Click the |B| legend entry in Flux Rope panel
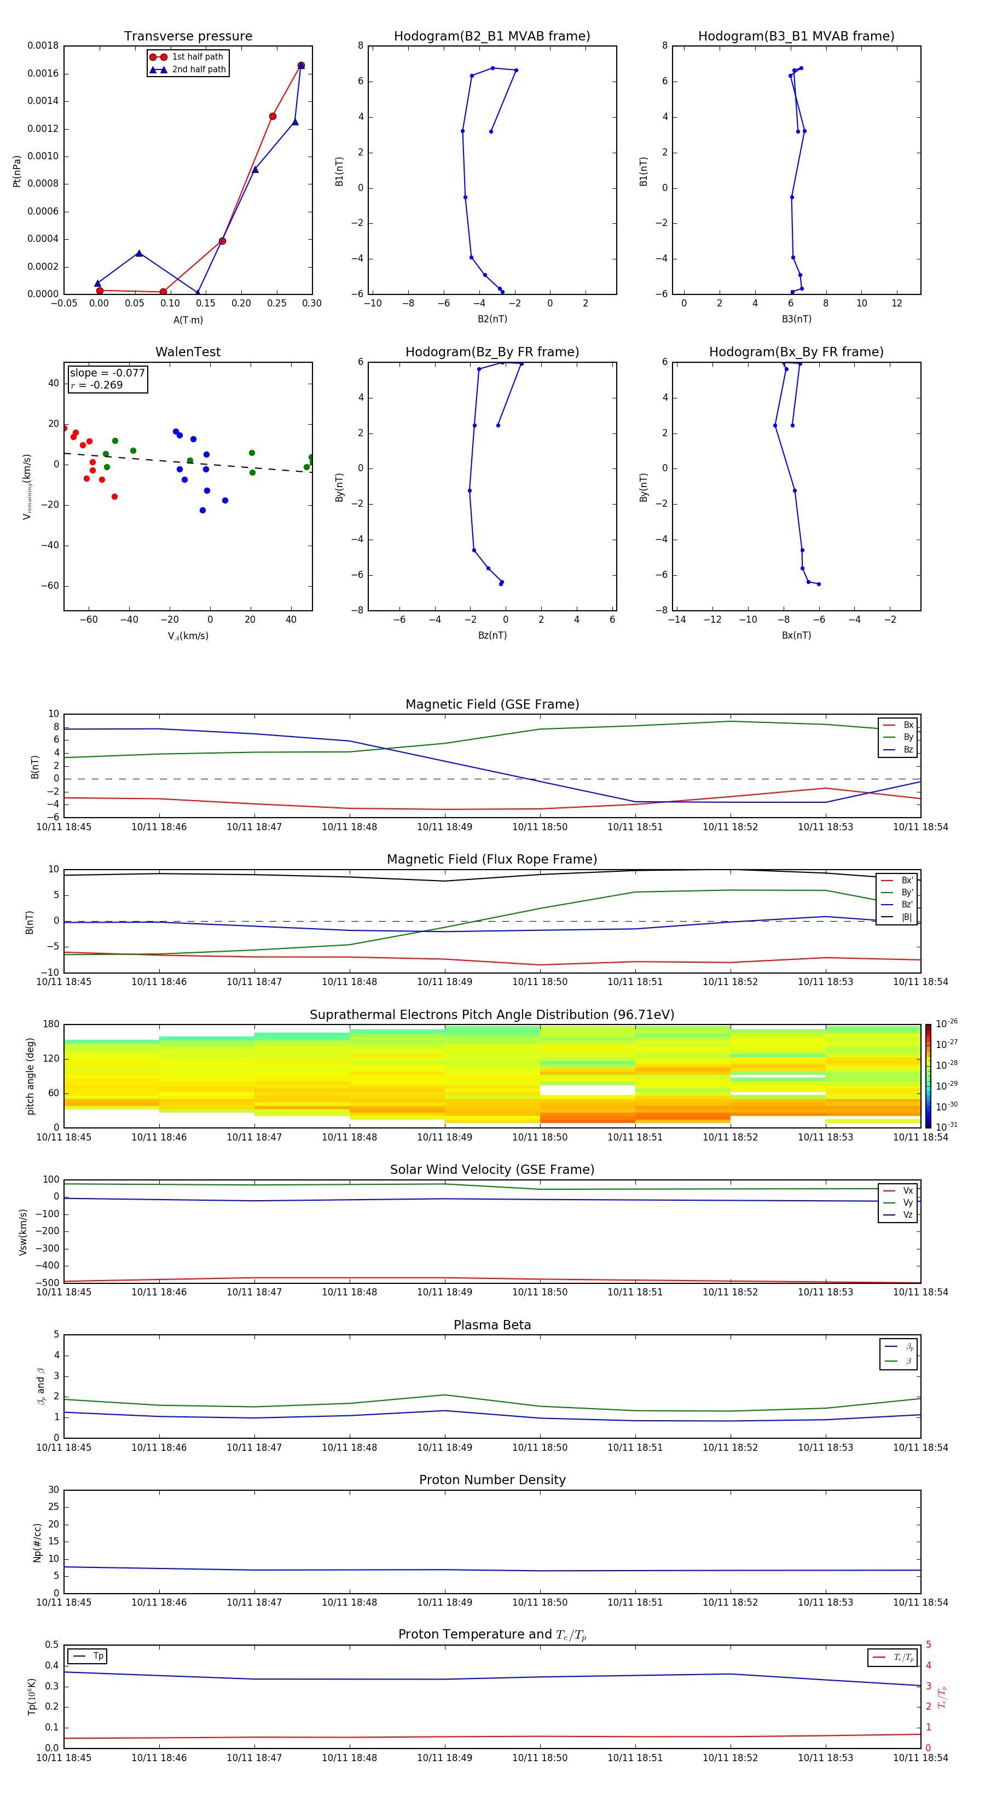The image size is (985, 1806). (x=897, y=918)
